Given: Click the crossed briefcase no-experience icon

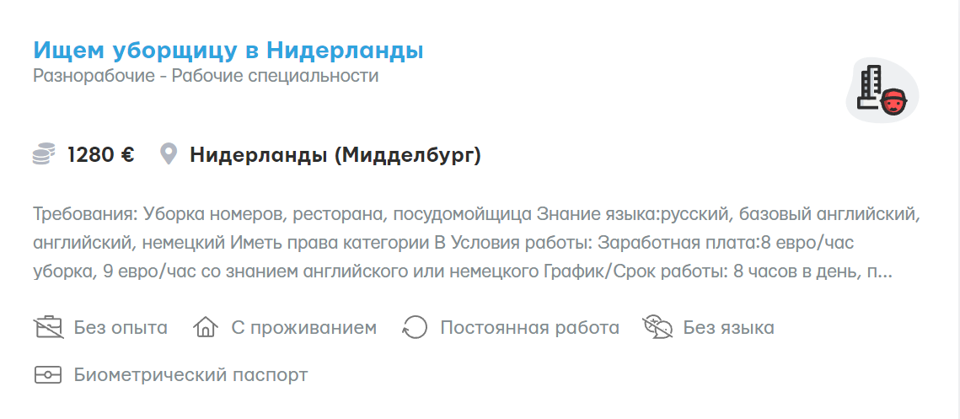Looking at the screenshot, I should pyautogui.click(x=48, y=327).
